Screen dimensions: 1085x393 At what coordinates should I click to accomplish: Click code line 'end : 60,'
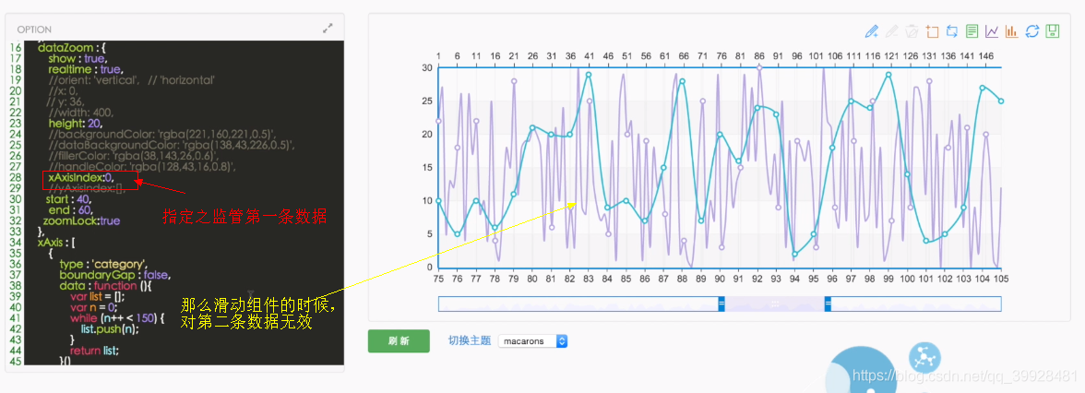[x=70, y=210]
